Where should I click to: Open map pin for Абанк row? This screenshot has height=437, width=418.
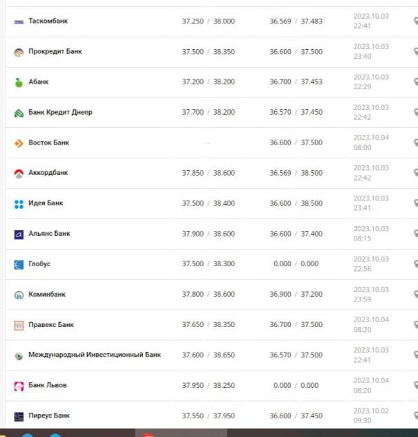tap(415, 82)
